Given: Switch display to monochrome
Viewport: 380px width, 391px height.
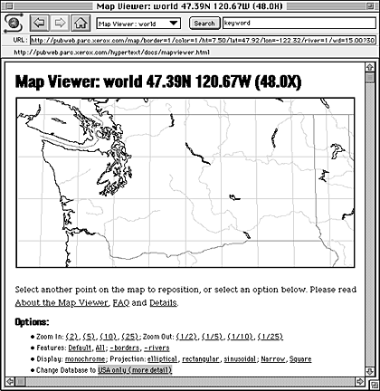Looking at the screenshot, I should click(x=85, y=359).
